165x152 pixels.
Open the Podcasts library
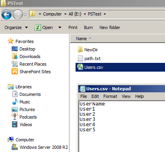pyautogui.click(x=28, y=117)
